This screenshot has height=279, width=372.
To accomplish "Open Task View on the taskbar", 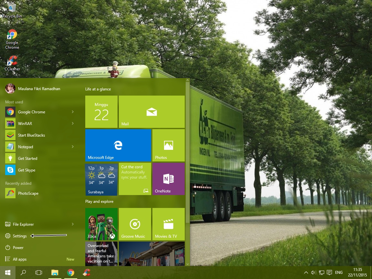I will coord(39,272).
